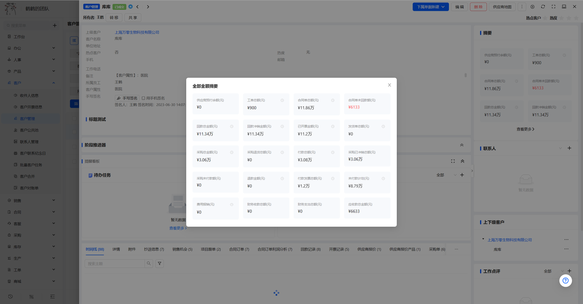Click clock icon on 采购退货总额 card

point(282,152)
